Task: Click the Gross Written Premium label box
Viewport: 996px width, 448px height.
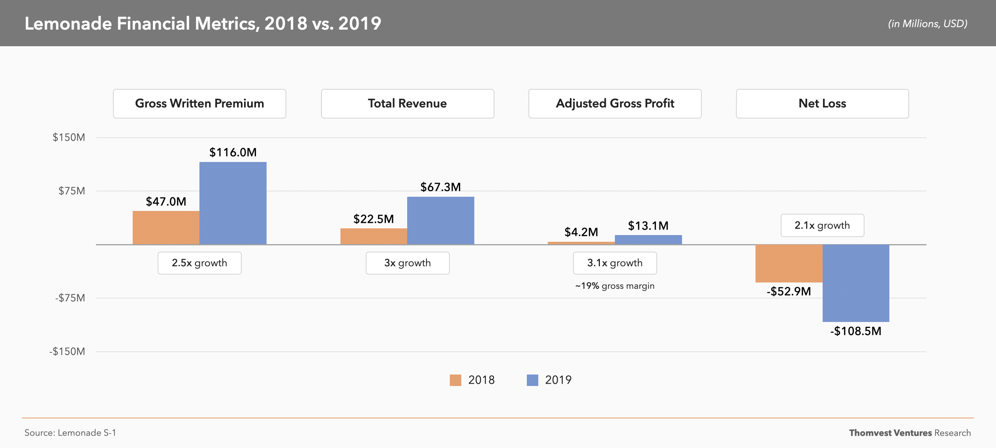Action: pos(199,104)
